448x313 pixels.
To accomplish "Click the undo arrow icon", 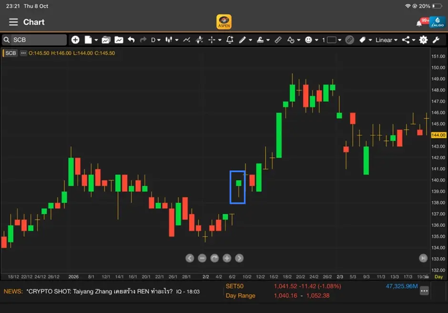I will (x=131, y=40).
